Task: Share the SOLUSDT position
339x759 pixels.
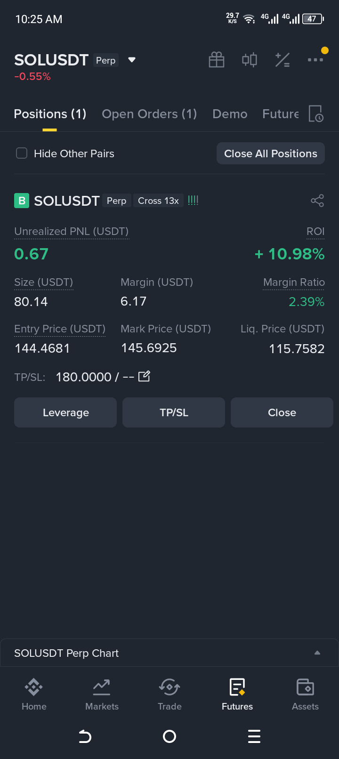Action: point(317,201)
